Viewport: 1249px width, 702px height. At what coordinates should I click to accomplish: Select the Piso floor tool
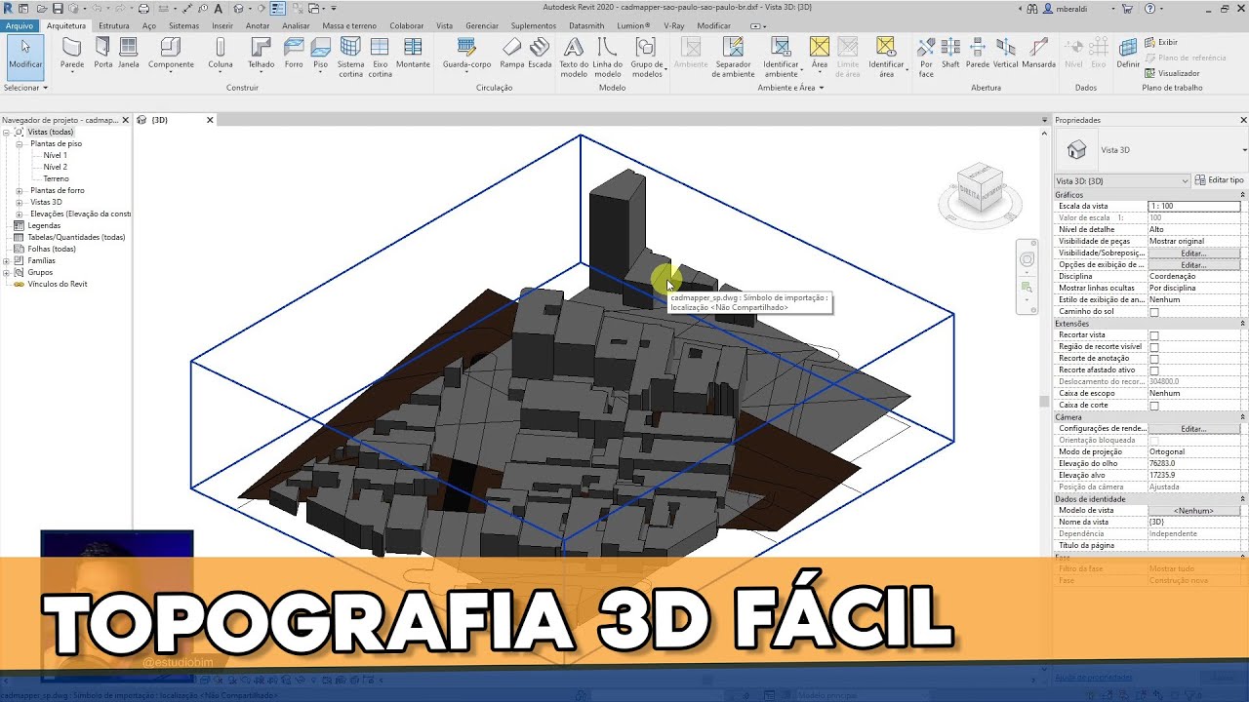[320, 55]
